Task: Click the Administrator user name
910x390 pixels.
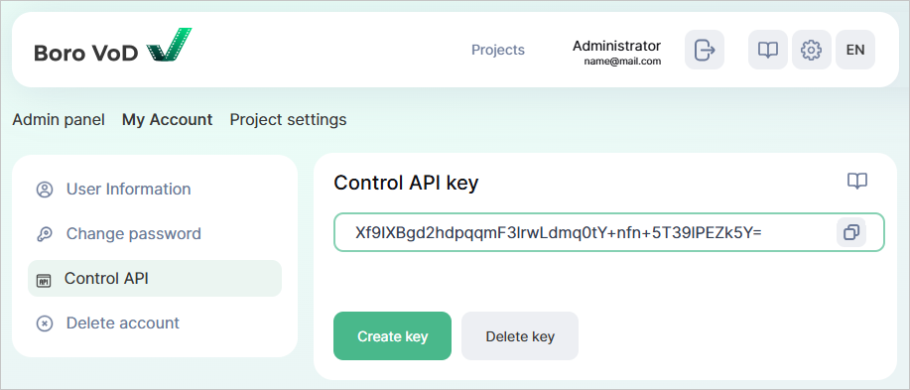Action: pos(616,46)
